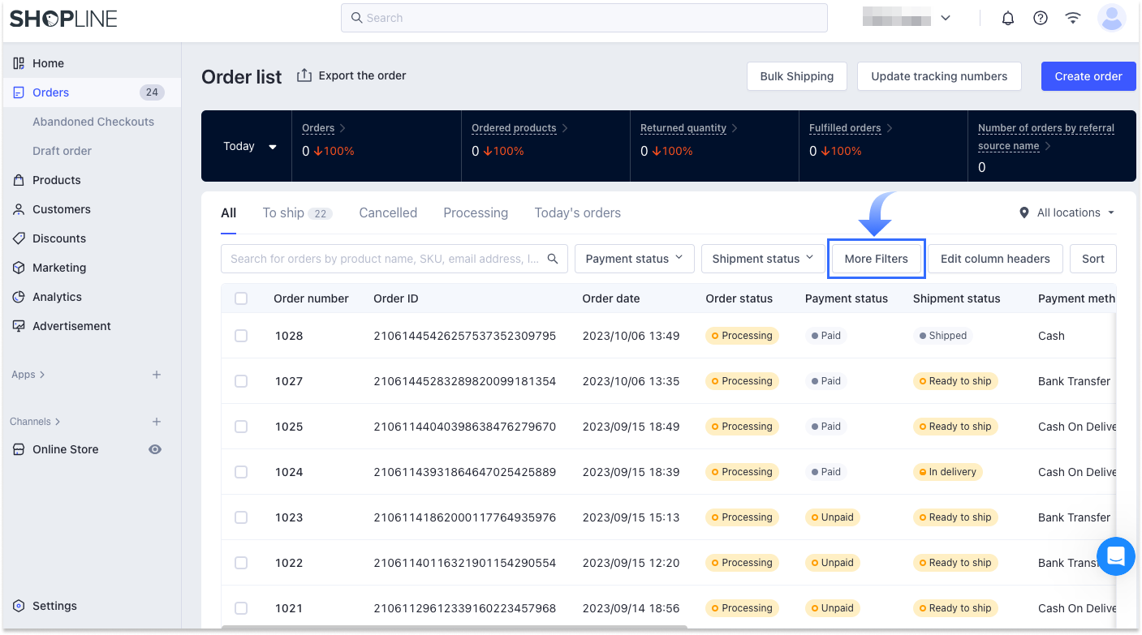
Task: Click the Customers person icon
Action: tap(19, 209)
